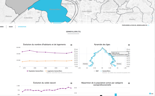Screen dimensions: 155x96
Task: Click the Pyramide des âges title
Action: [x=102, y=44]
